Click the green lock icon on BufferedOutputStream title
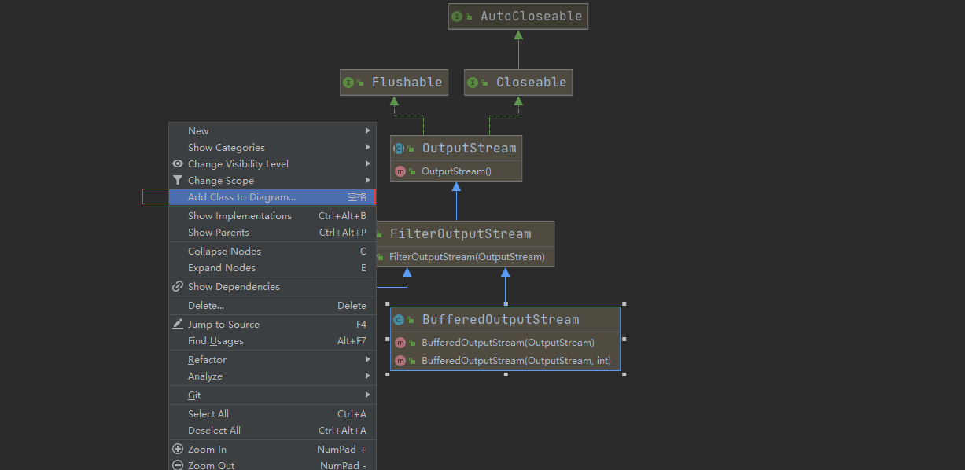Viewport: 965px width, 470px height. (411, 320)
